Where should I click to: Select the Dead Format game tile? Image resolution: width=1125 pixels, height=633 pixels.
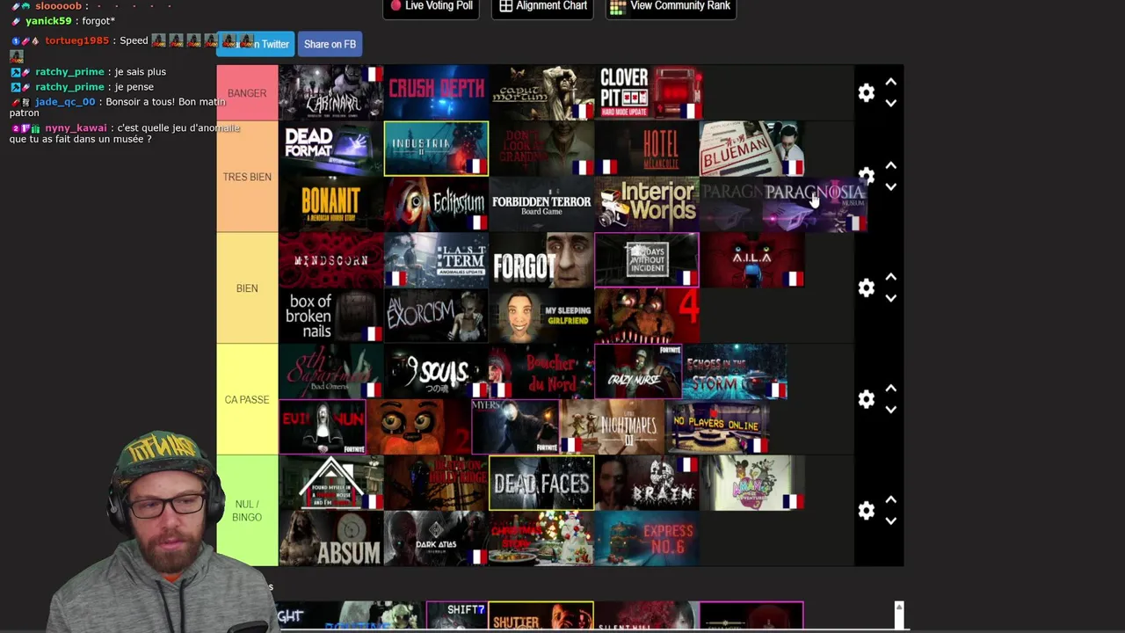coord(330,149)
